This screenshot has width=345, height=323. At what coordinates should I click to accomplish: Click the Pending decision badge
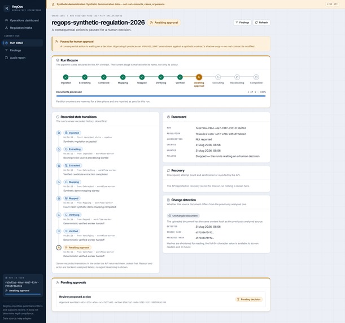click(249, 299)
